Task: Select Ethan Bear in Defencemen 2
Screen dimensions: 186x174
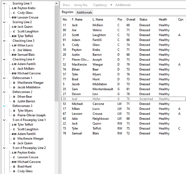Action: [x=25, y=97]
